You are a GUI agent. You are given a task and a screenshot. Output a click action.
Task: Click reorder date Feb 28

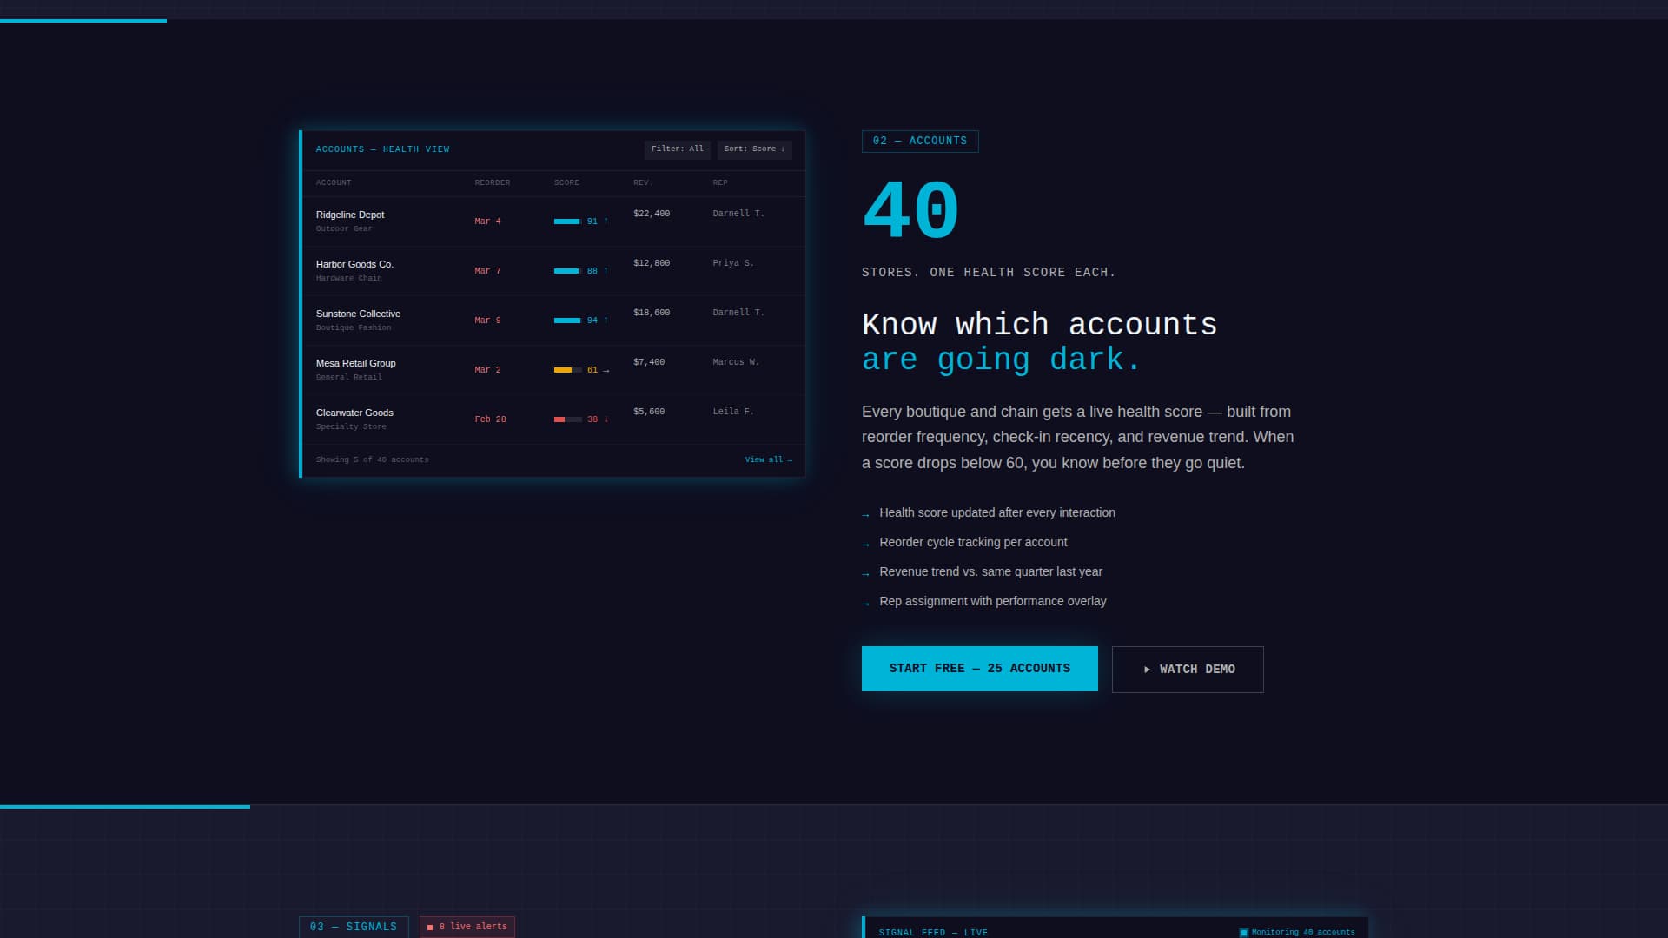[x=490, y=419]
